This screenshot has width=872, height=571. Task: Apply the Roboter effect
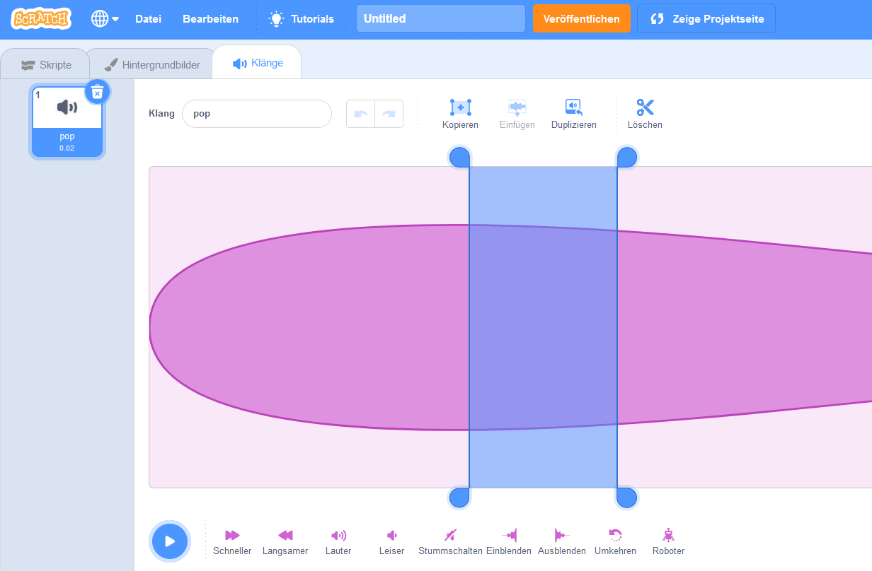[x=668, y=536]
